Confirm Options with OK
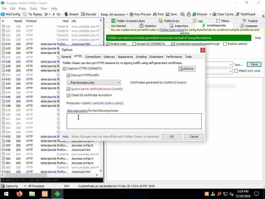 (x=172, y=137)
